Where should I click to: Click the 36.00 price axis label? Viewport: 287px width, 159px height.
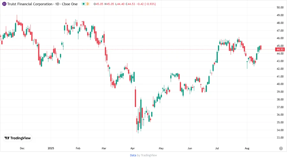pos(280,115)
